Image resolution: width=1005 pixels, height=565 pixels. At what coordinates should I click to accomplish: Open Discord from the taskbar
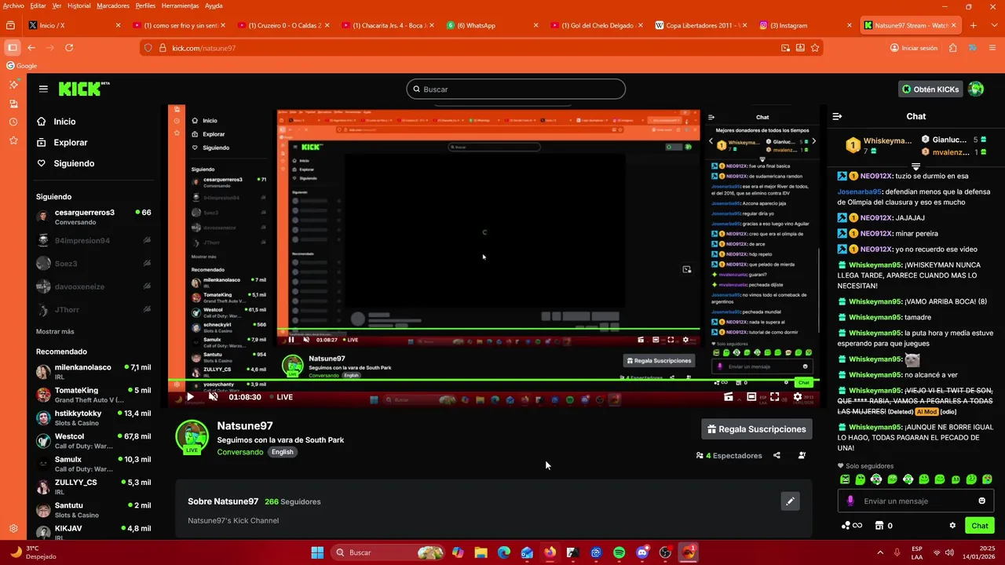642,552
